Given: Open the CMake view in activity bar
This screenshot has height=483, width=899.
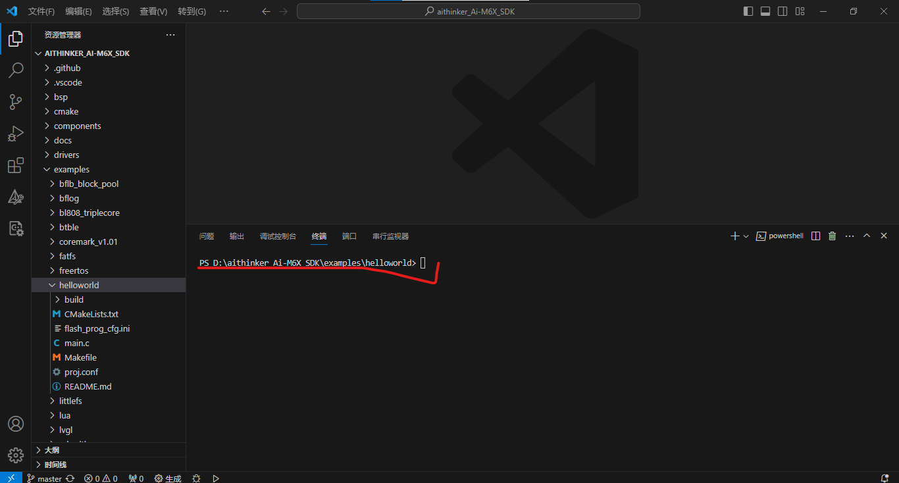Looking at the screenshot, I should coord(16,197).
